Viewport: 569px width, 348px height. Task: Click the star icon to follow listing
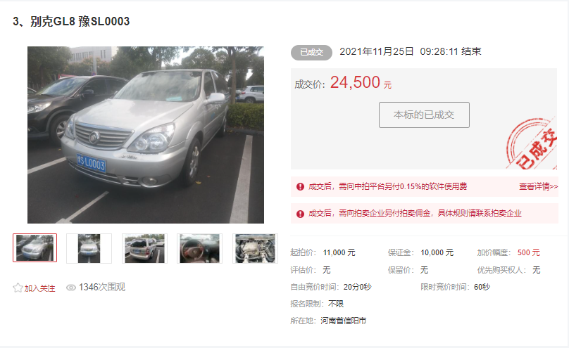click(18, 288)
